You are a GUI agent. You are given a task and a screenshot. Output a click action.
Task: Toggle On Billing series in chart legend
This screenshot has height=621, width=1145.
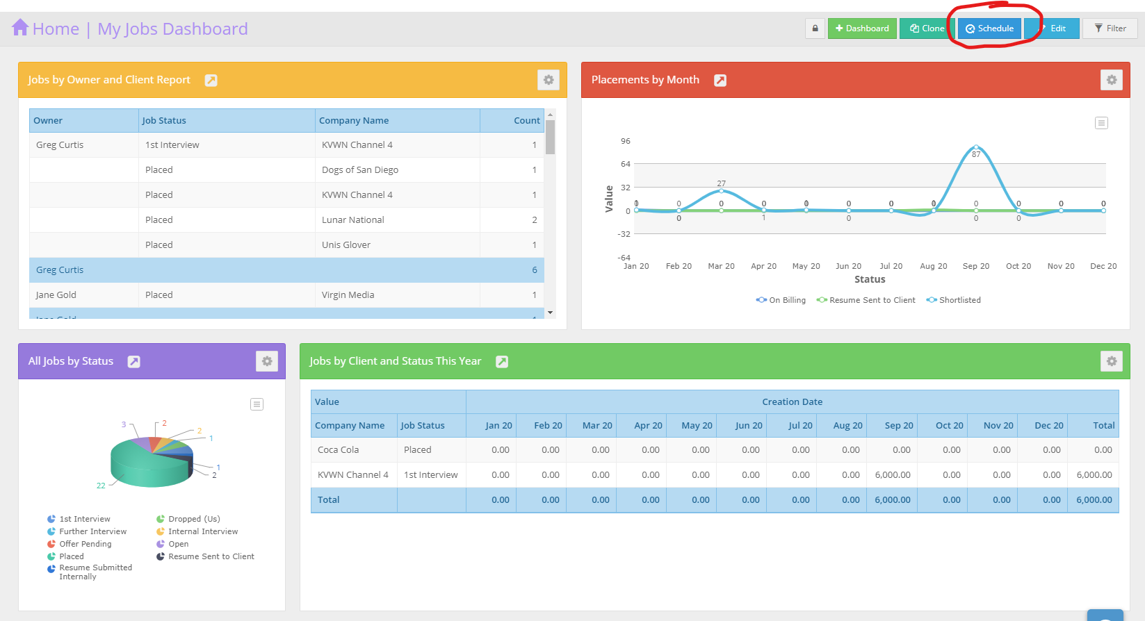[781, 300]
